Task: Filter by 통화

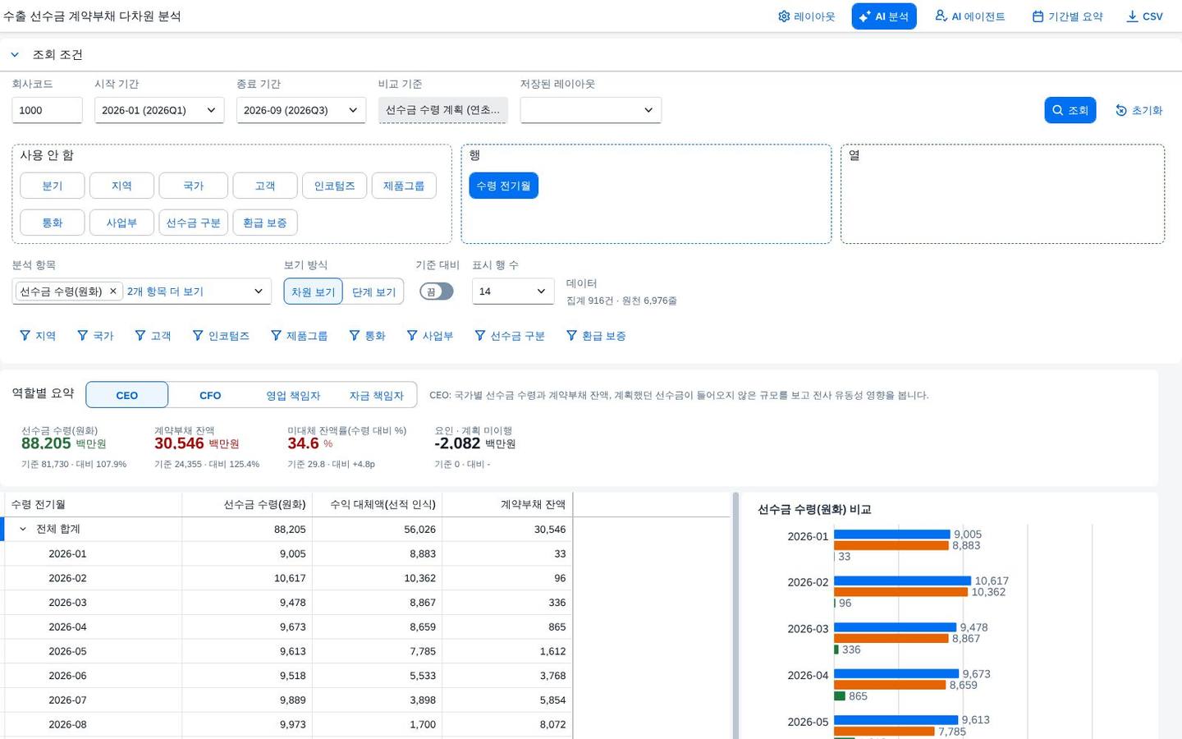Action: pyautogui.click(x=367, y=336)
